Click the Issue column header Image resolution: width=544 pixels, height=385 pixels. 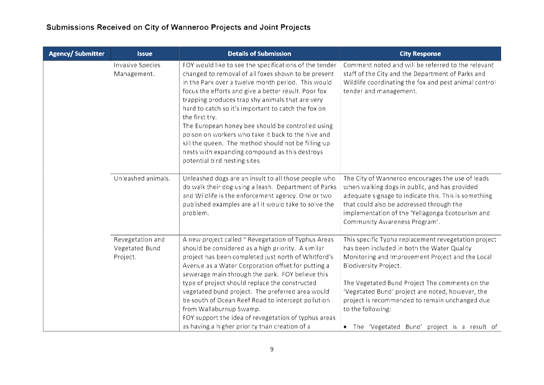[x=144, y=53]
